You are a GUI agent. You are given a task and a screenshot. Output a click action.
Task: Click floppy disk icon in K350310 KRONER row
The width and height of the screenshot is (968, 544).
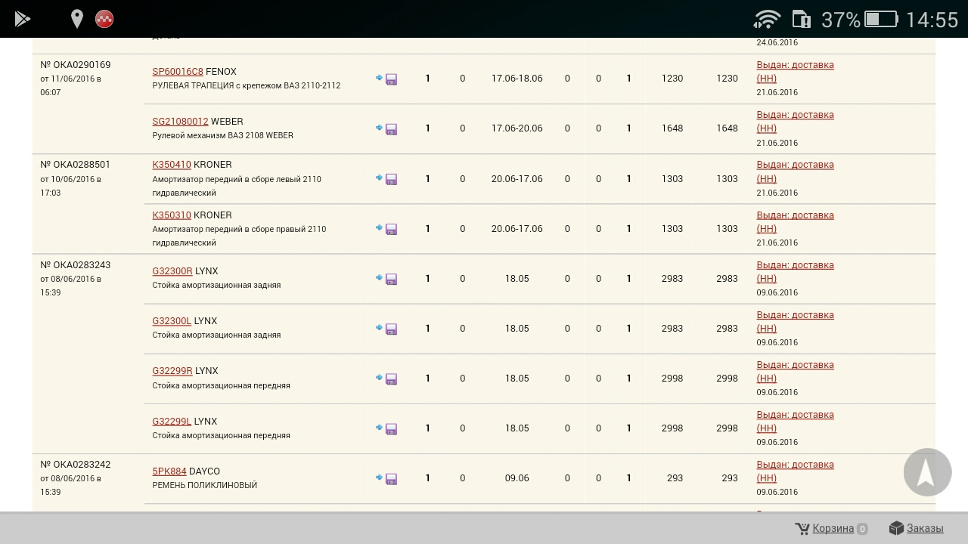click(391, 229)
